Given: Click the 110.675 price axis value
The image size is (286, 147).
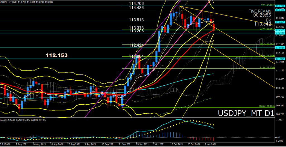Looking at the screenshot, I should point(280,79).
